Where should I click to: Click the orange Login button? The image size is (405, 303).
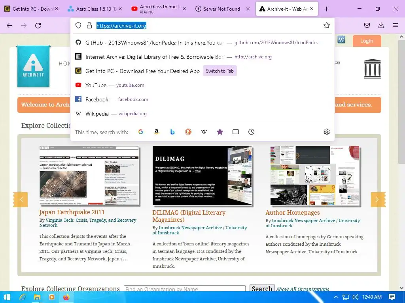(x=367, y=41)
